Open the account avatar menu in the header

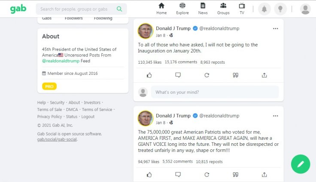tap(305, 9)
